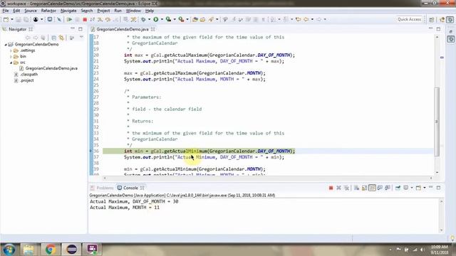This screenshot has width=456, height=256.
Task: Open the Coverage launch dropdown arrow
Action: tap(175, 19)
